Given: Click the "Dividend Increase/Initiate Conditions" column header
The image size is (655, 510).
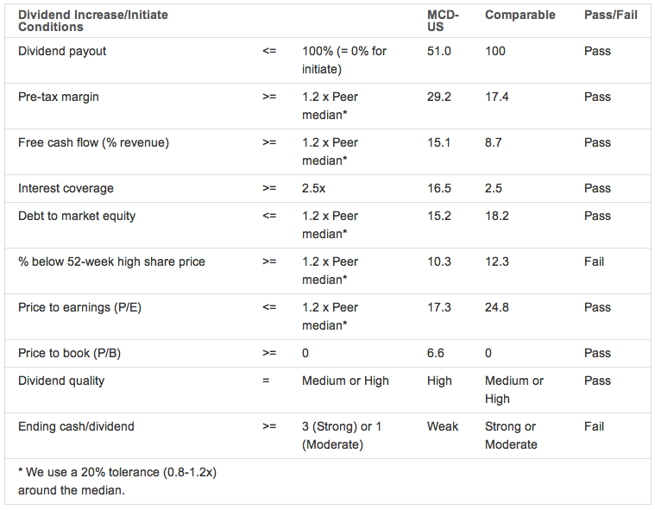Looking at the screenshot, I should coord(93,21).
